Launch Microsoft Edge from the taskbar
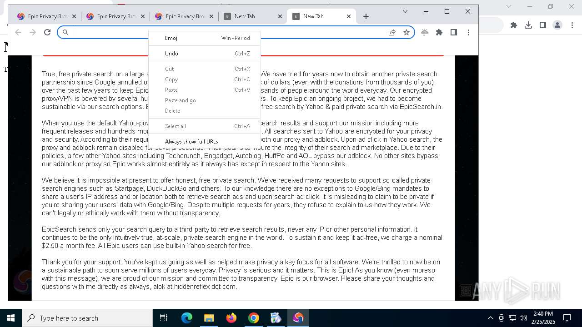Image resolution: width=582 pixels, height=327 pixels. point(187,318)
